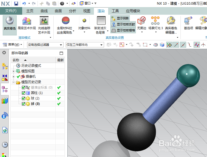Screen dimensions: 207x157
Task: Uncheck the 基准坐标系 (0) checkbox
Action: (23, 87)
